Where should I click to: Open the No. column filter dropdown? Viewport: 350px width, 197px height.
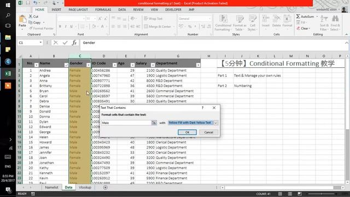36,65
